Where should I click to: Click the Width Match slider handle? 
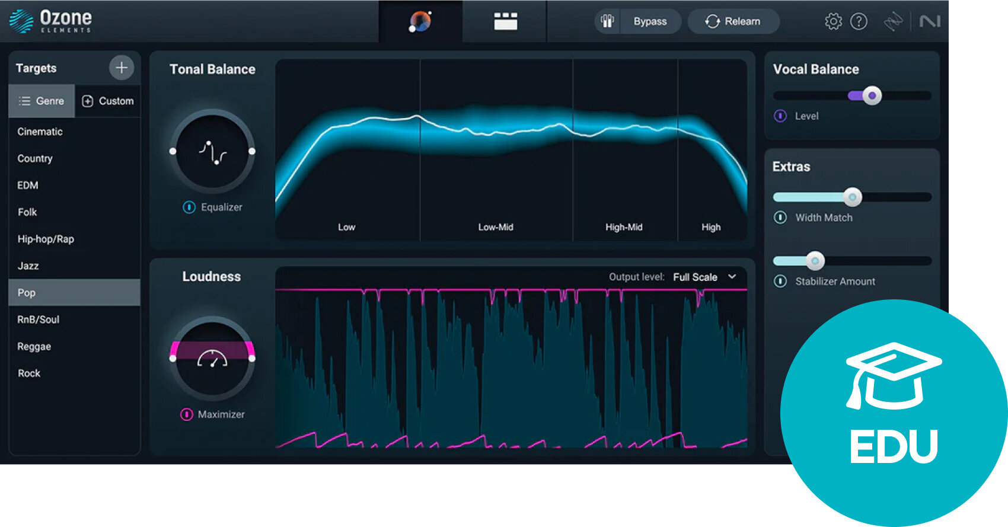[x=853, y=197]
